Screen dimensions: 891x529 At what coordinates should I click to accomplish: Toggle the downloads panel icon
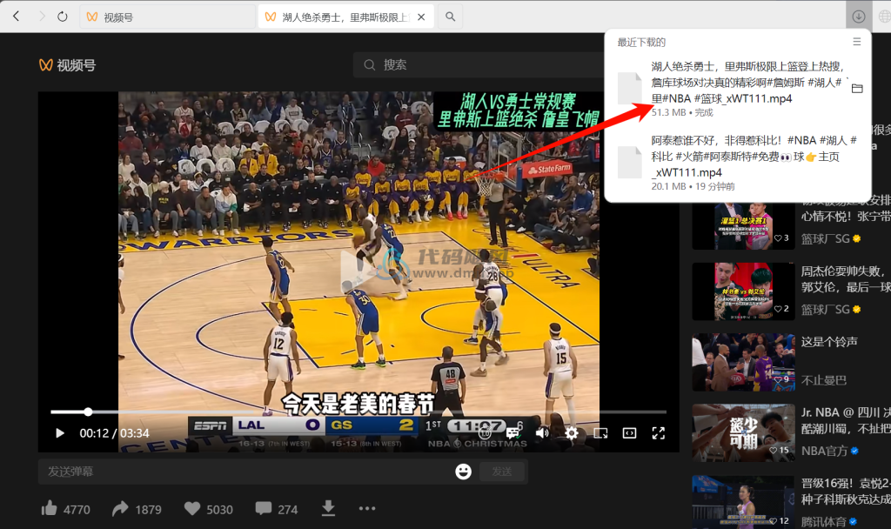coord(859,17)
